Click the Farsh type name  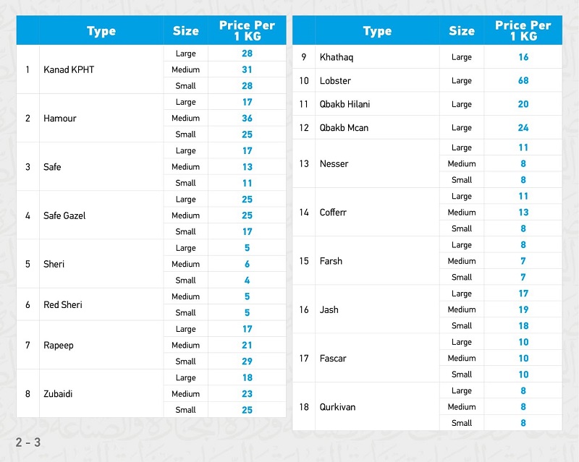[331, 261]
